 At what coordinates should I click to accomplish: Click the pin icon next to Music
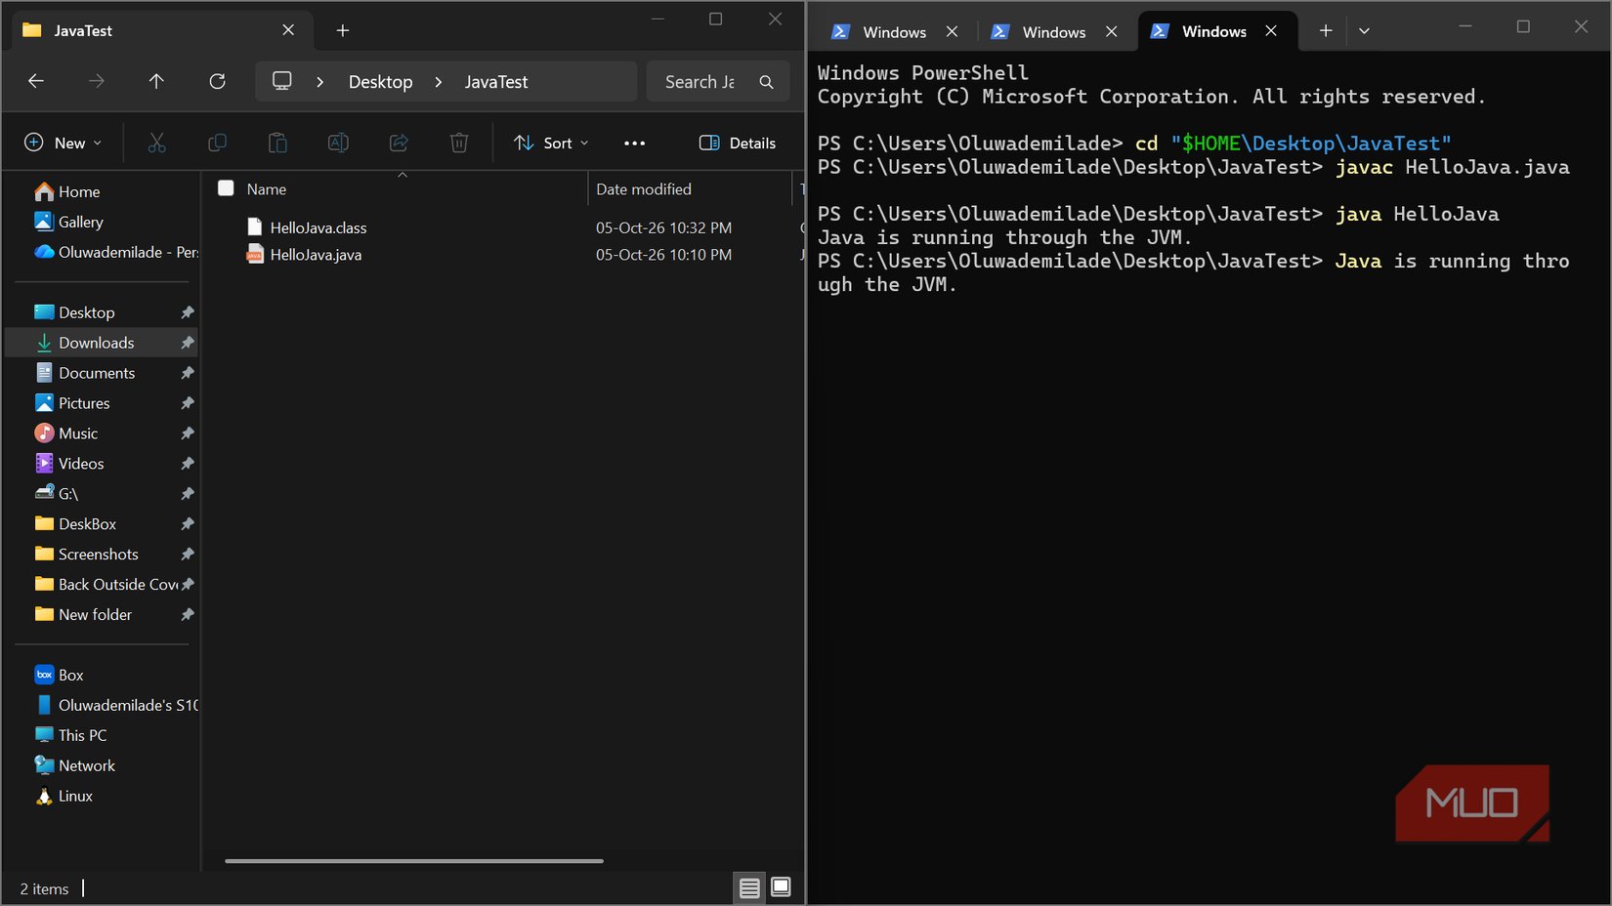188,433
